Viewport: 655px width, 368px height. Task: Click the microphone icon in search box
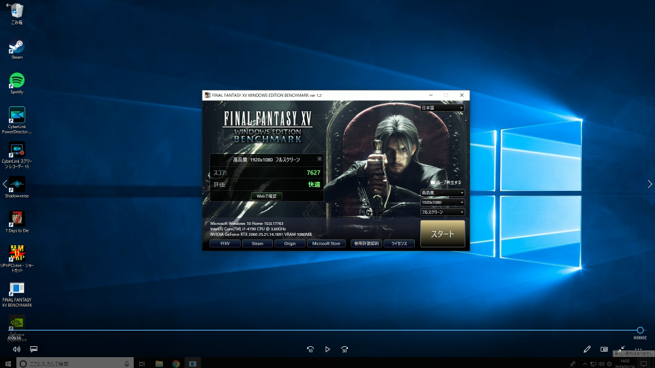click(x=127, y=364)
